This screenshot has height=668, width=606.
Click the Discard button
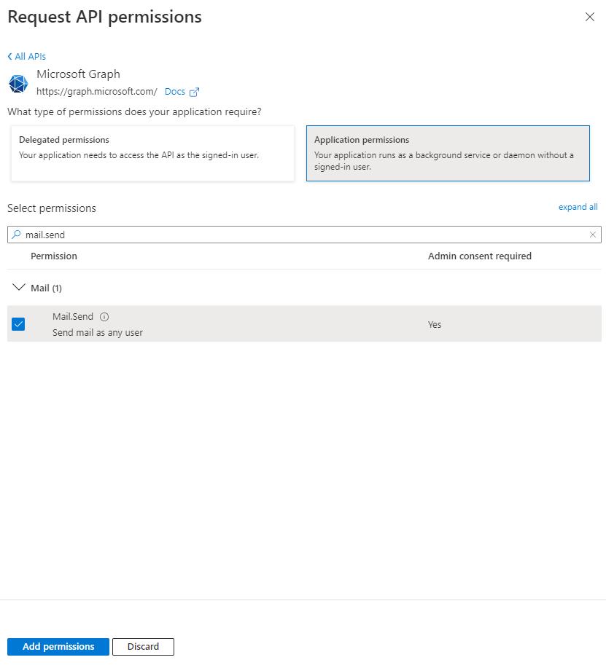pyautogui.click(x=143, y=646)
